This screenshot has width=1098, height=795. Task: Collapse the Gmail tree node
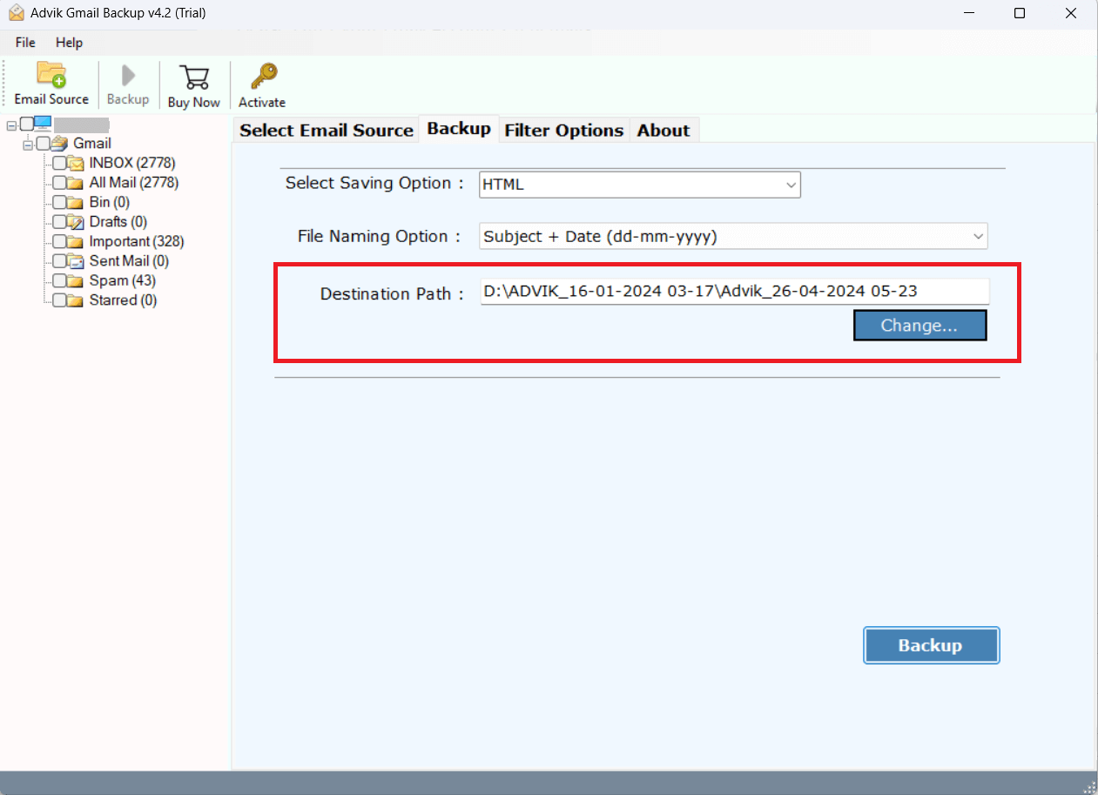[28, 144]
